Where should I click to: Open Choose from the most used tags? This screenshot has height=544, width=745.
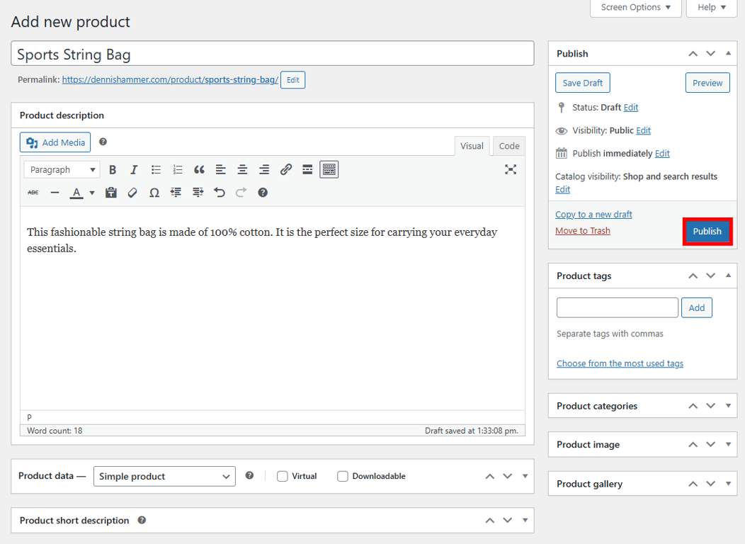pos(620,363)
